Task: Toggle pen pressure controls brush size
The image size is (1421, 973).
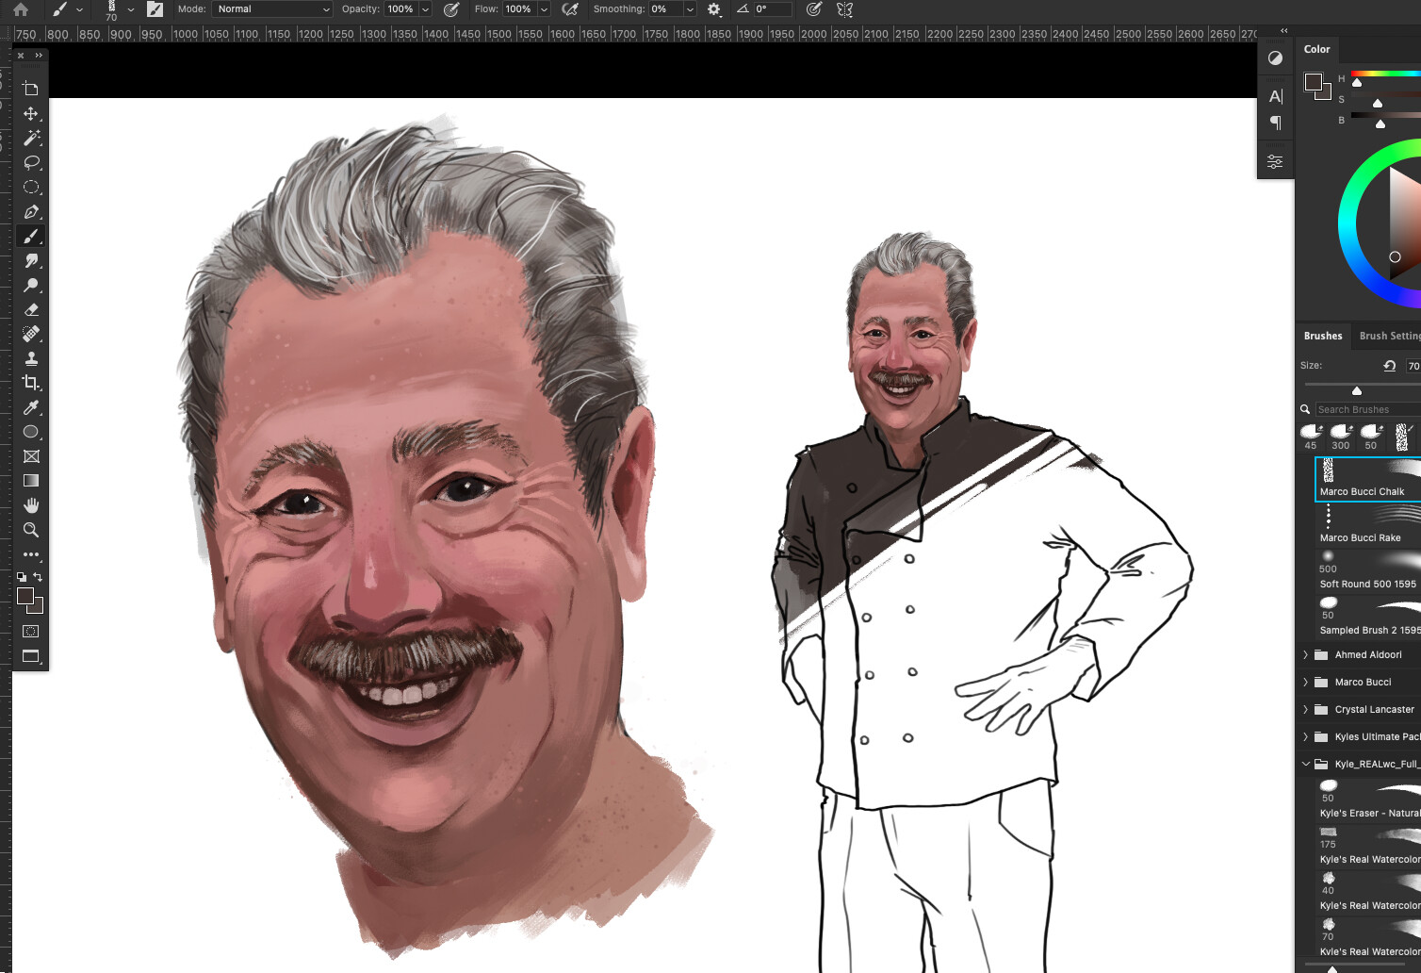Action: coord(813,9)
